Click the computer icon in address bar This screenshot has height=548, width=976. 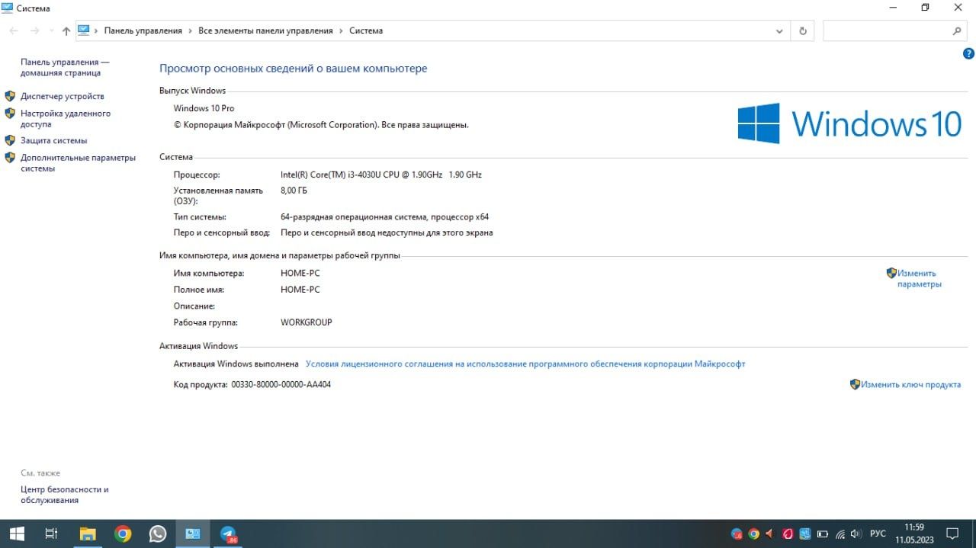(x=84, y=30)
